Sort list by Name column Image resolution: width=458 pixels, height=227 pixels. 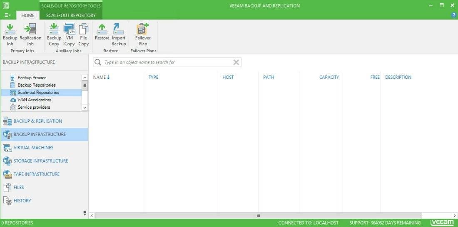pyautogui.click(x=101, y=77)
